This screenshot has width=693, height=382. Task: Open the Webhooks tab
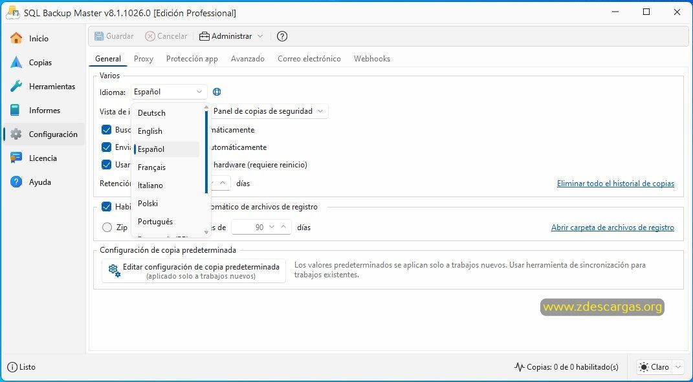(x=371, y=59)
